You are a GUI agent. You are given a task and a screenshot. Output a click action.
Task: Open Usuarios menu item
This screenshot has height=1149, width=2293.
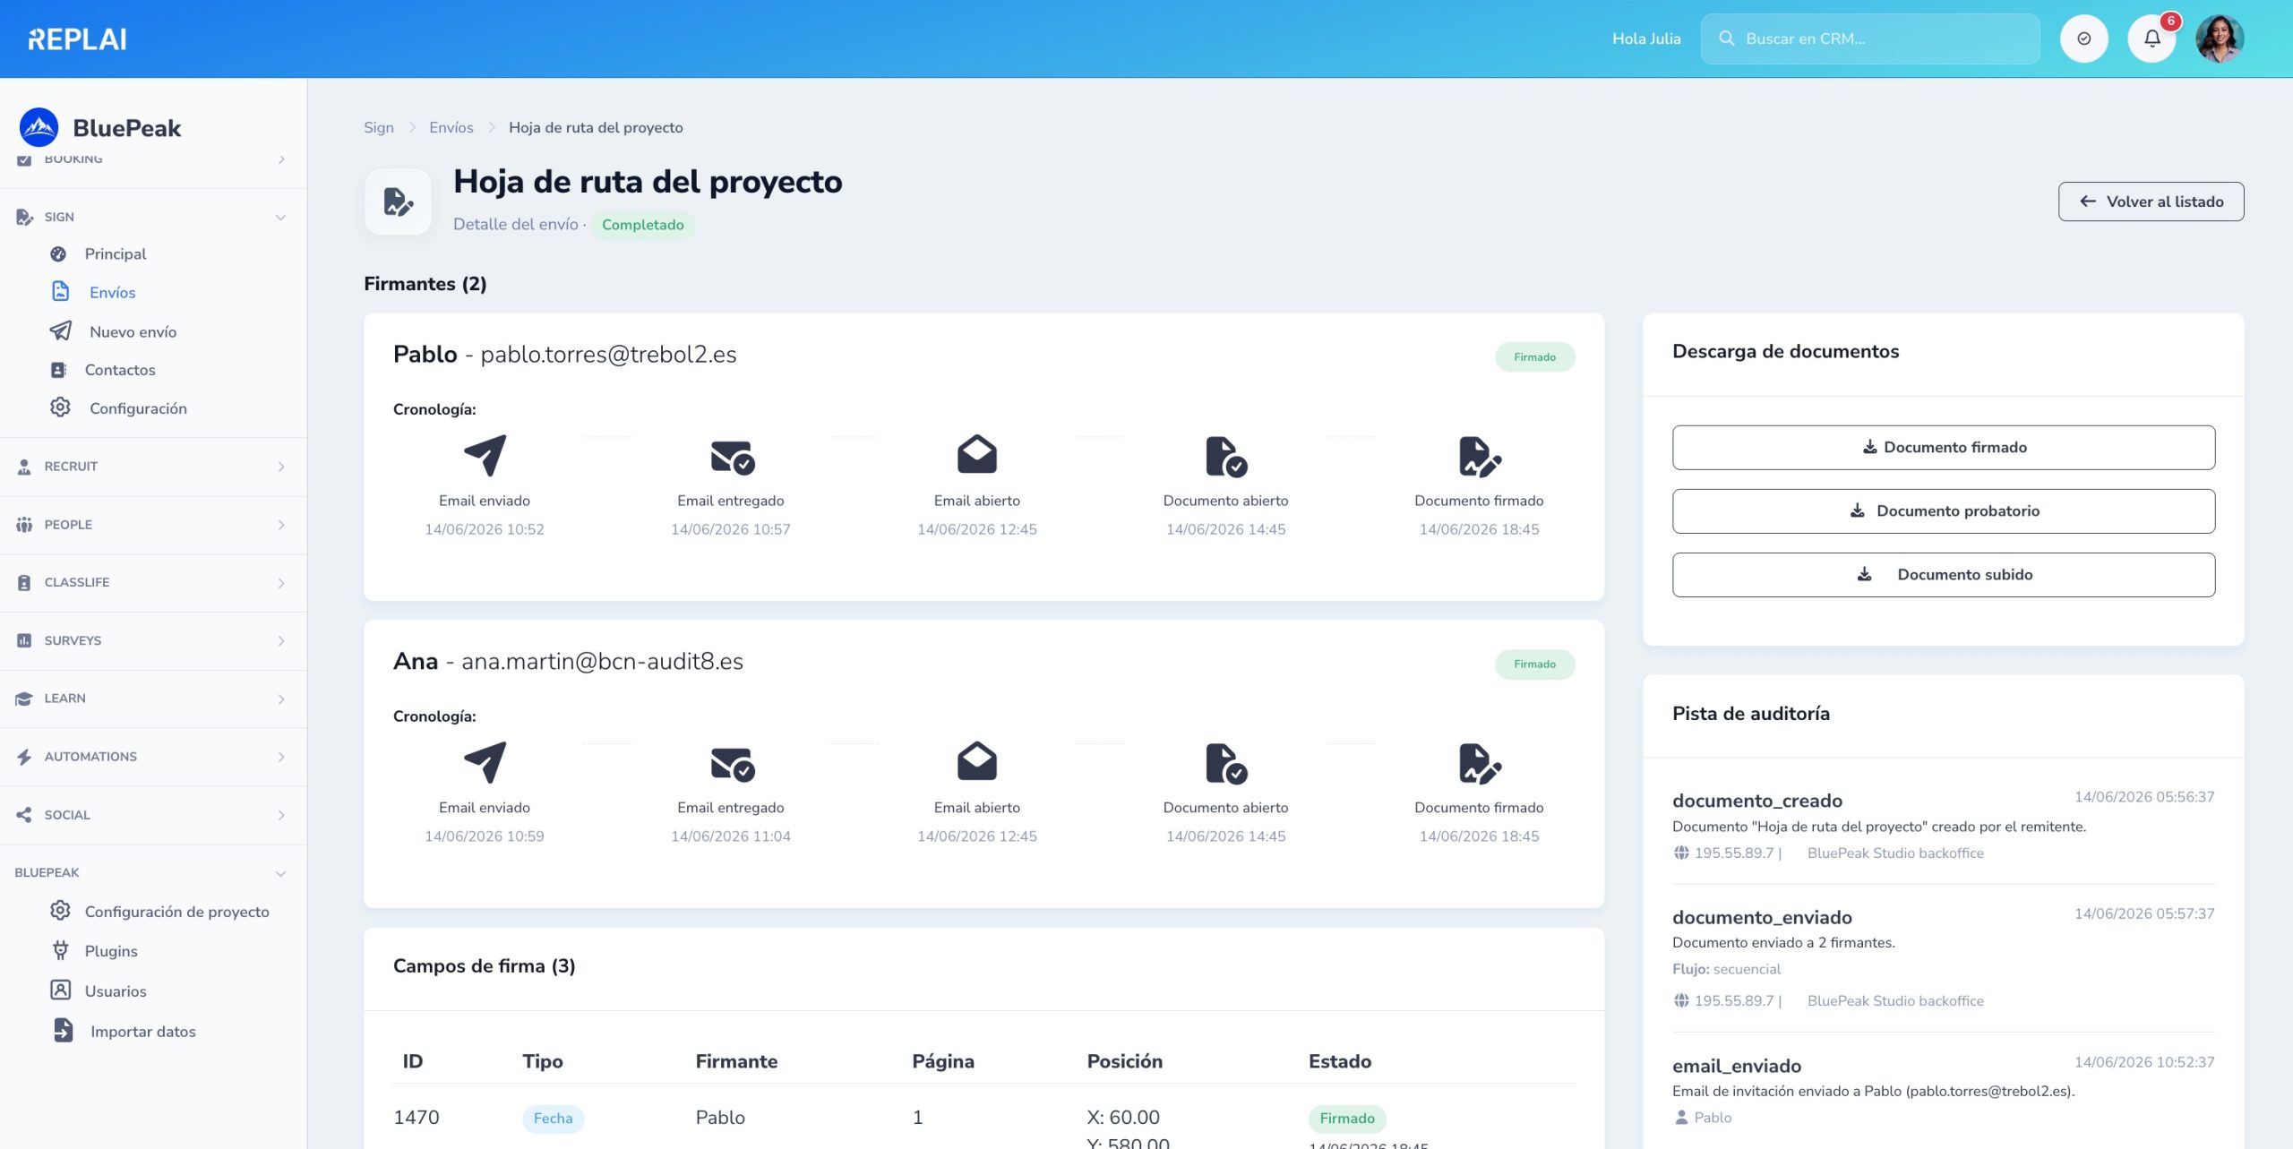tap(116, 991)
